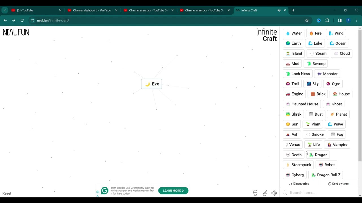Choose the Shrek element
The image size is (362, 203).
point(294,114)
